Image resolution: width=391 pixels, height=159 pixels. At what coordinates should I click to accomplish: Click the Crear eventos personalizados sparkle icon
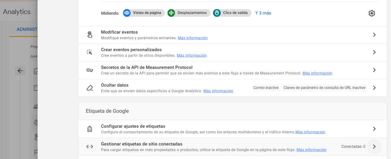(90, 52)
